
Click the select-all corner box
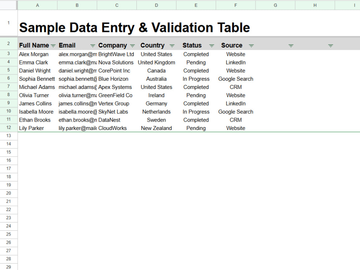[x=9, y=5]
